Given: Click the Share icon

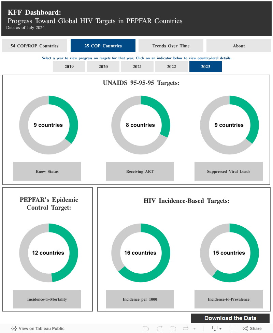Looking at the screenshot, I should [252, 329].
